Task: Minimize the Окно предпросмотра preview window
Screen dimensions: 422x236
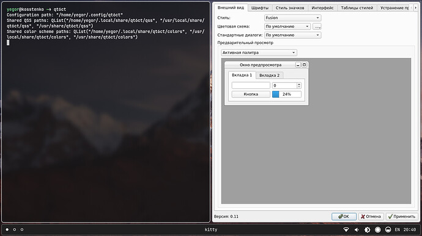Action: [x=298, y=65]
